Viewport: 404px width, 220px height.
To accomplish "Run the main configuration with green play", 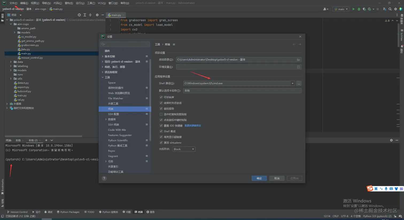I will 353,9.
